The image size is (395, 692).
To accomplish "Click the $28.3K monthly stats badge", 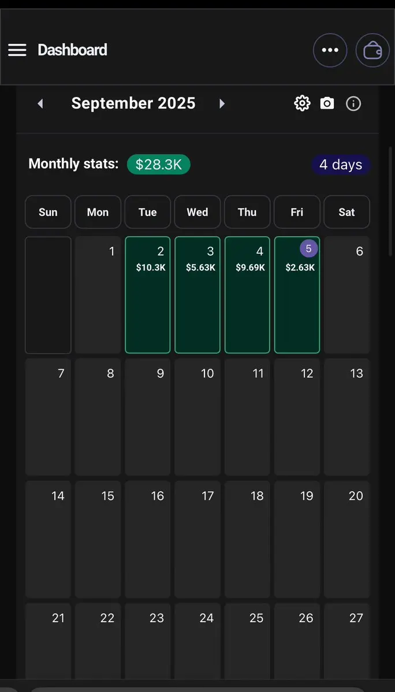I will tap(158, 164).
